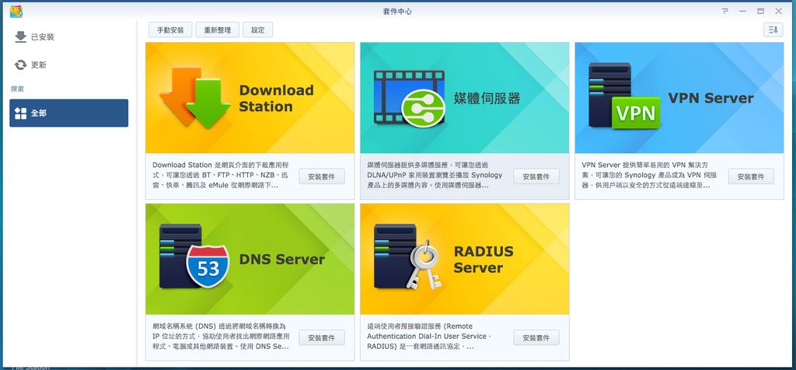Click the 媒體伺服器 description text

435,175
